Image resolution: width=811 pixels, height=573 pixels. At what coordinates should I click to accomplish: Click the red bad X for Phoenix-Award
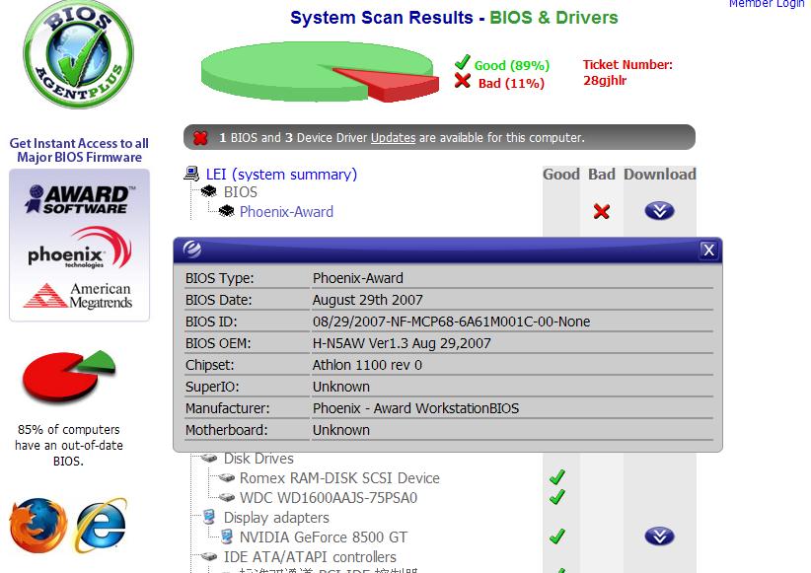click(x=601, y=211)
